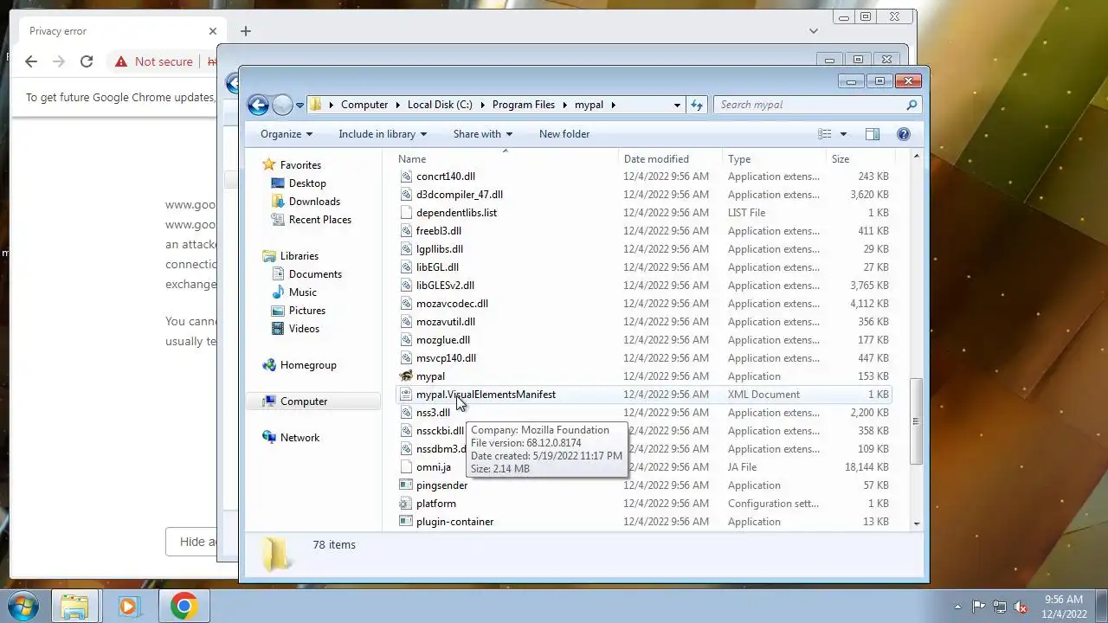The width and height of the screenshot is (1108, 623).
Task: Select the msvcp140.dll file icon
Action: click(x=406, y=358)
